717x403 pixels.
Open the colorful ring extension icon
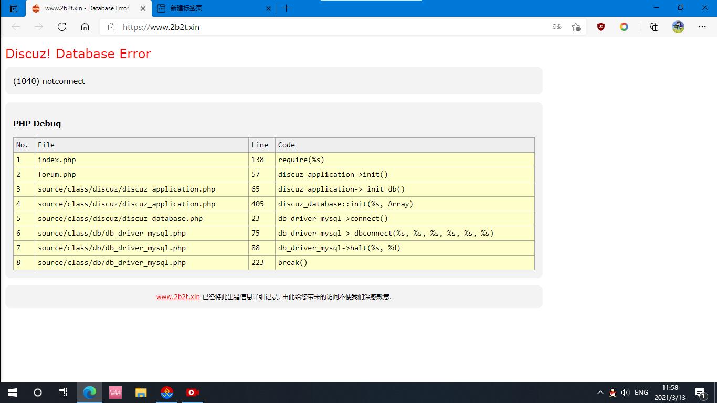[624, 27]
